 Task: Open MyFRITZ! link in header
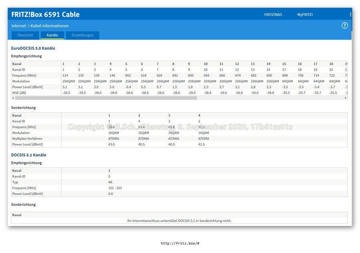(x=305, y=15)
